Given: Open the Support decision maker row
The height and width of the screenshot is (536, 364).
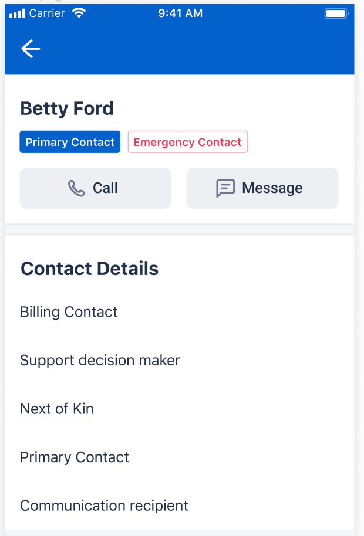Looking at the screenshot, I should point(179,361).
